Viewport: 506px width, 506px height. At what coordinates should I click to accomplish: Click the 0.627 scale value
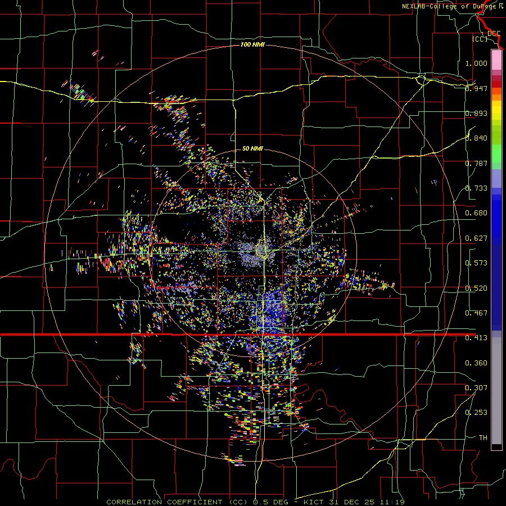476,238
